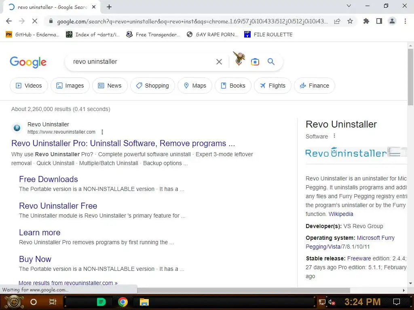Filter results by Images
This screenshot has width=414, height=310.
(70, 86)
